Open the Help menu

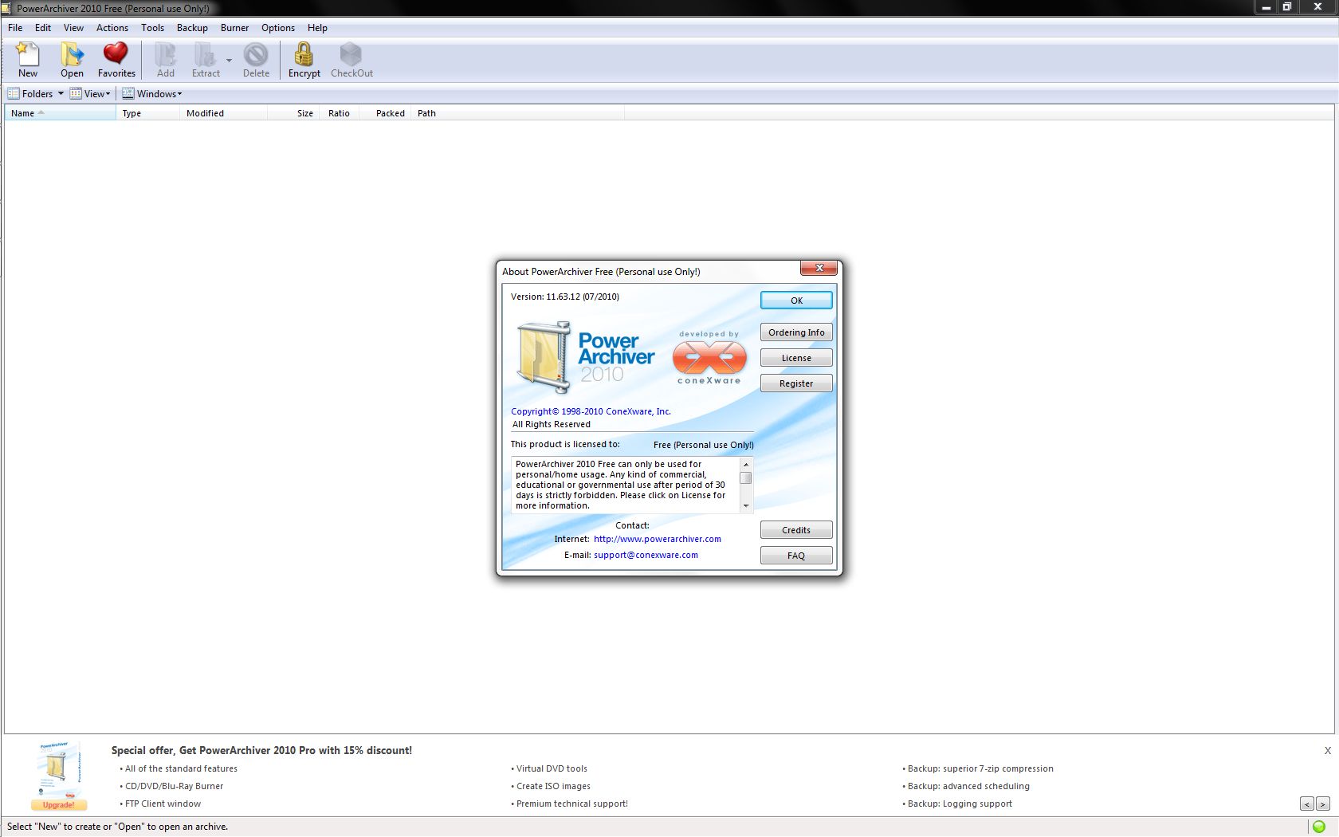coord(317,28)
